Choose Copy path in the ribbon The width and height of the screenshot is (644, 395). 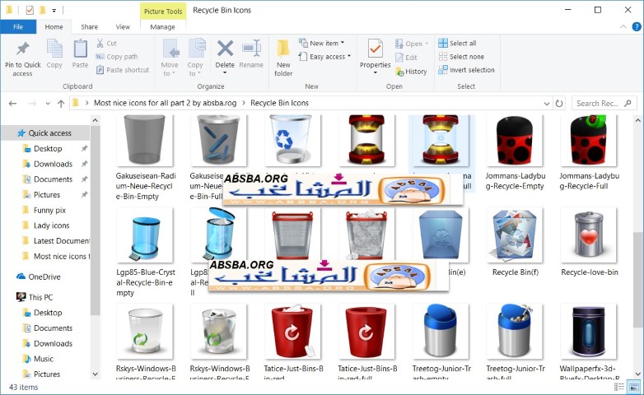coord(117,57)
